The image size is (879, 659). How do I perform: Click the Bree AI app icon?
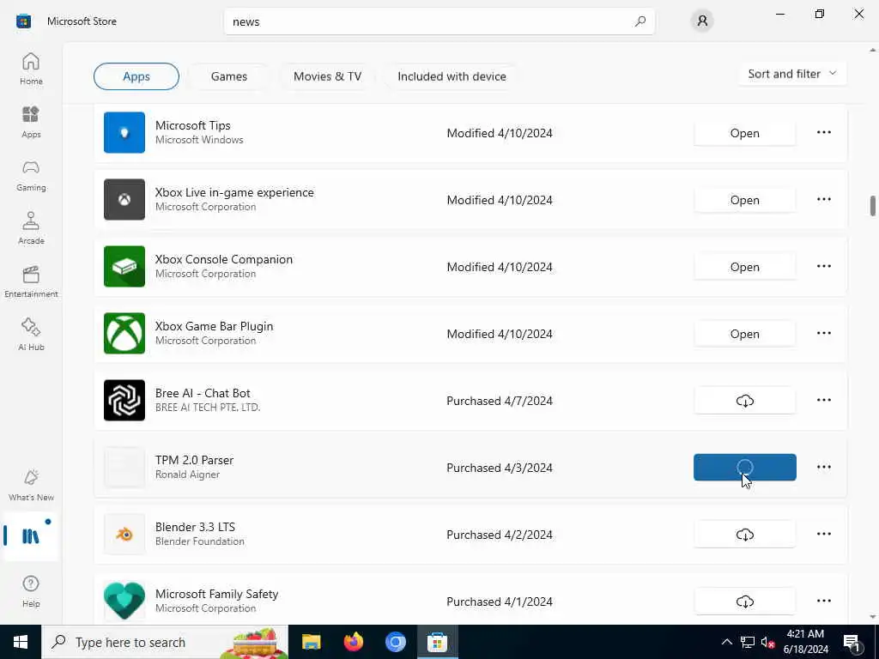coord(124,400)
